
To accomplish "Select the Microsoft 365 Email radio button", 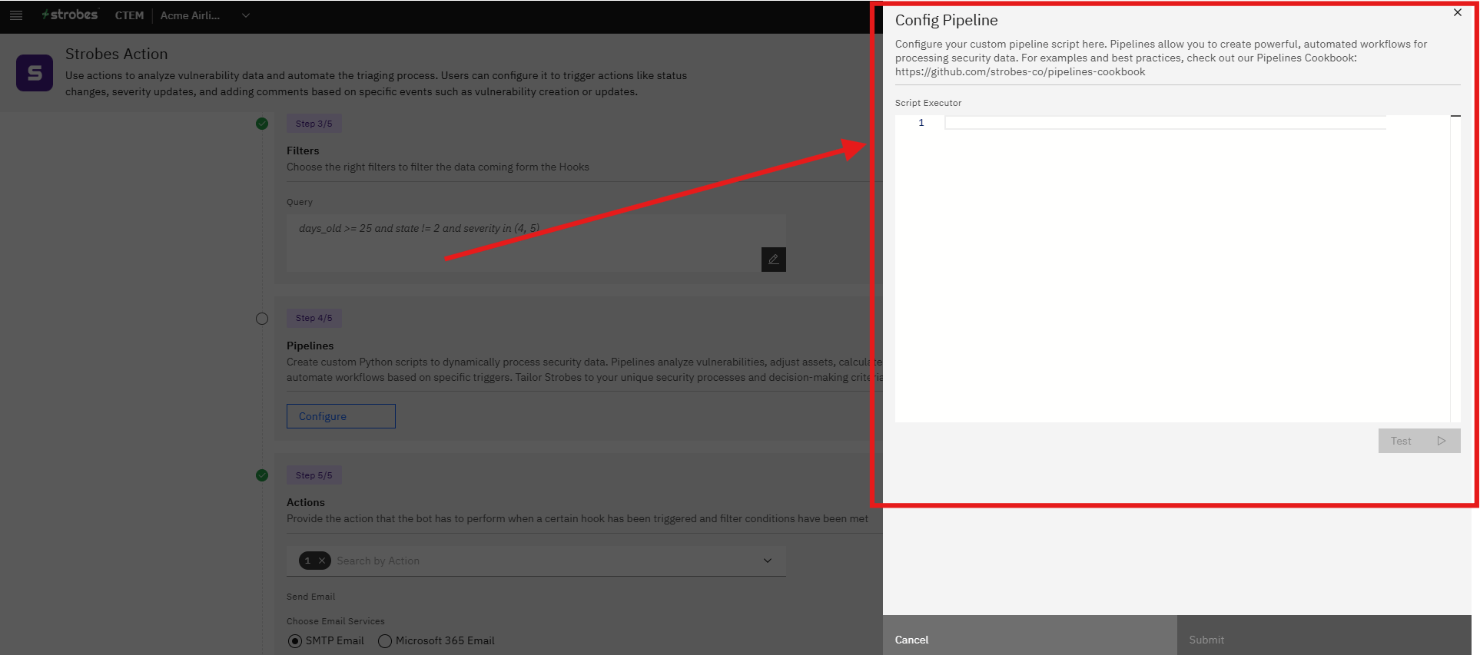I will tap(385, 641).
